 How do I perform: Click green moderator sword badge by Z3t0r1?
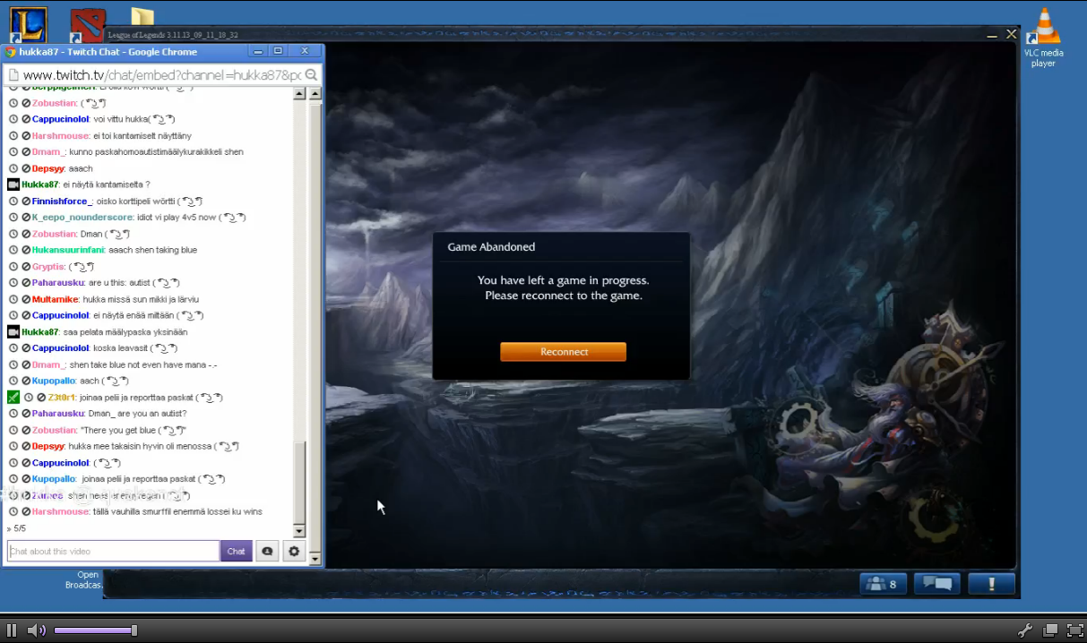13,398
